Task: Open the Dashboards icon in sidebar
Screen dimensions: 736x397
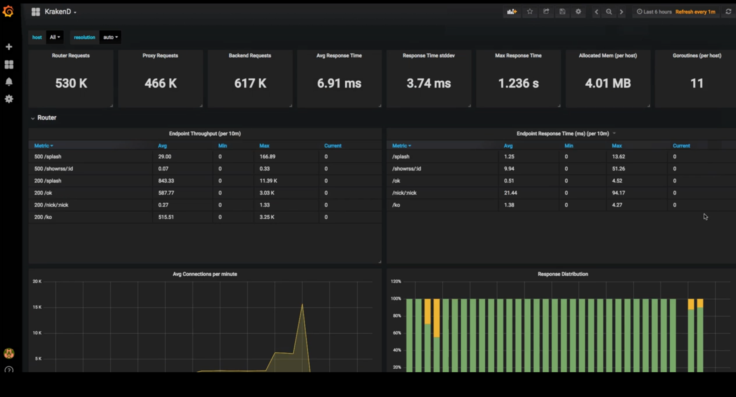Action: click(9, 64)
